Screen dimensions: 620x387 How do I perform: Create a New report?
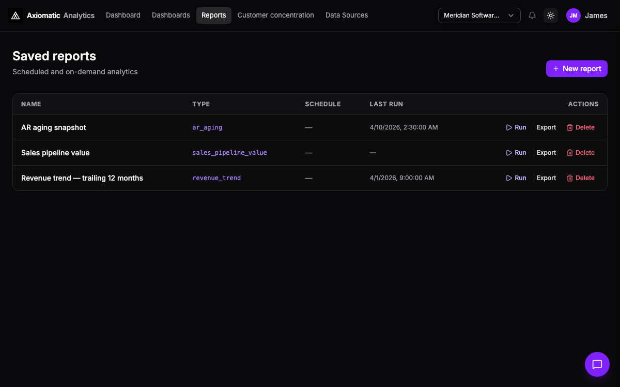(x=577, y=69)
